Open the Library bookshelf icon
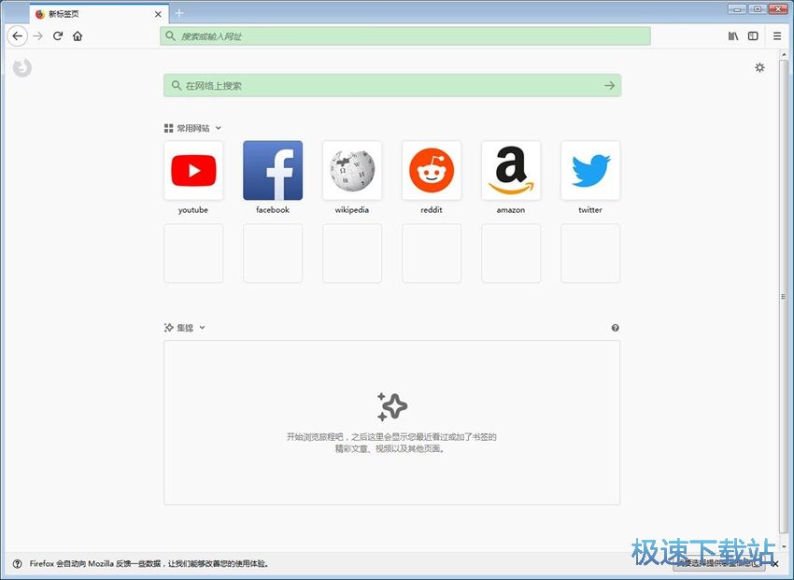The width and height of the screenshot is (794, 580). (x=733, y=35)
